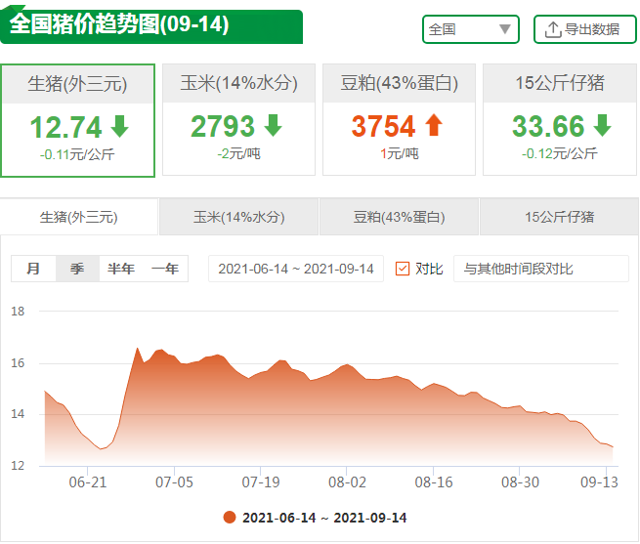Click the 16 y-axis label

(18, 362)
